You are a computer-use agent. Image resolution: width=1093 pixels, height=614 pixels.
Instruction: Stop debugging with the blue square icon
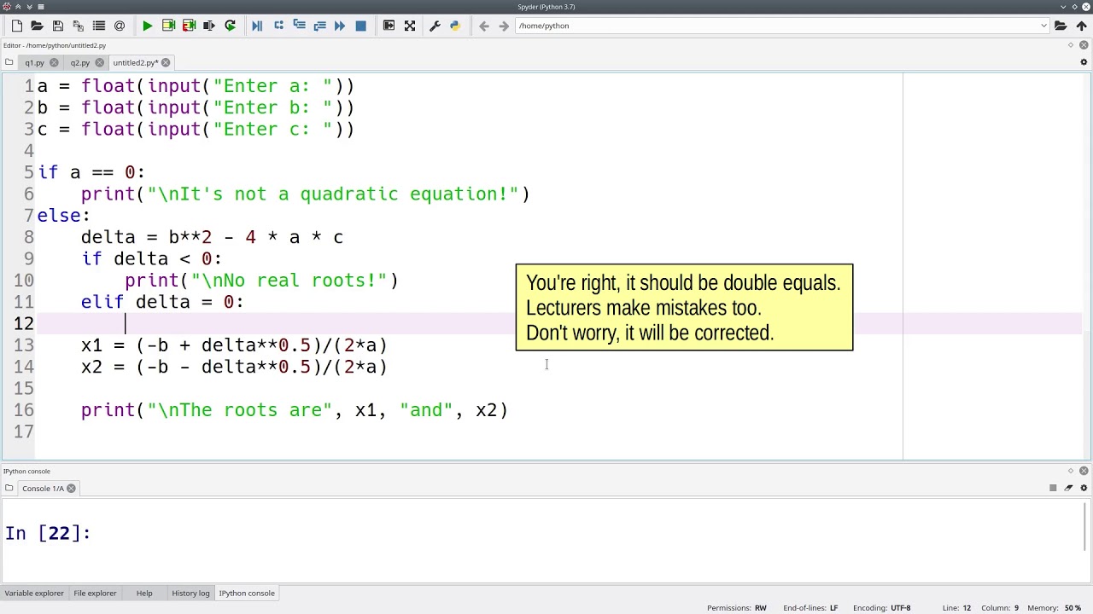pos(360,26)
